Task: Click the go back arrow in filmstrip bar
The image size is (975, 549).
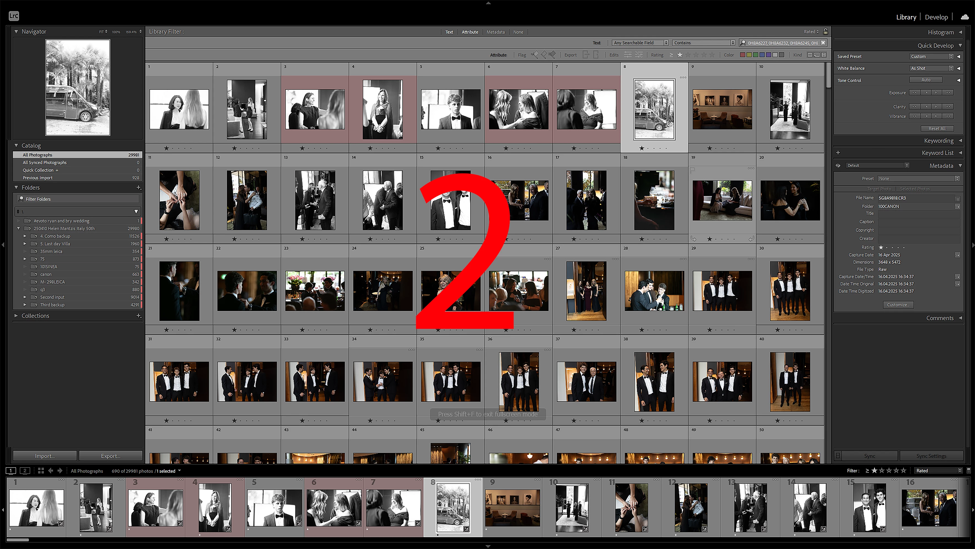Action: tap(51, 471)
